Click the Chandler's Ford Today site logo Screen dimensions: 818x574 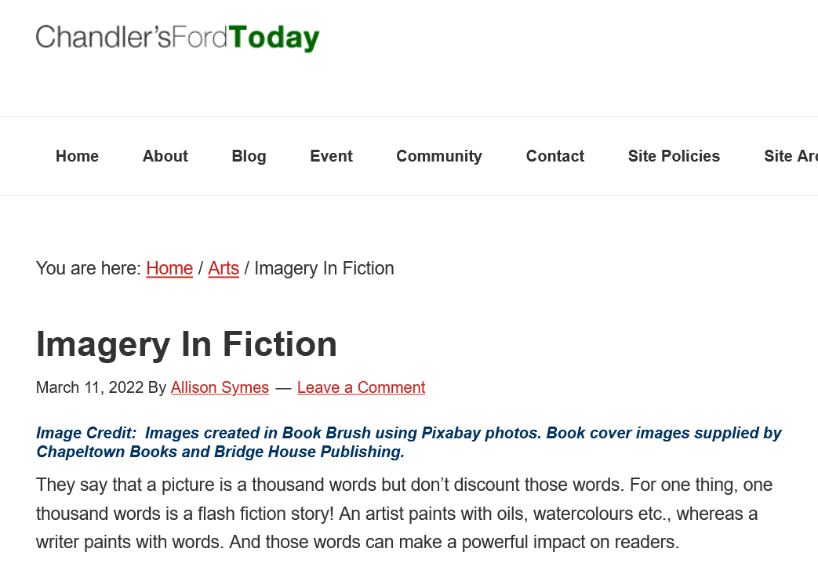coord(178,38)
